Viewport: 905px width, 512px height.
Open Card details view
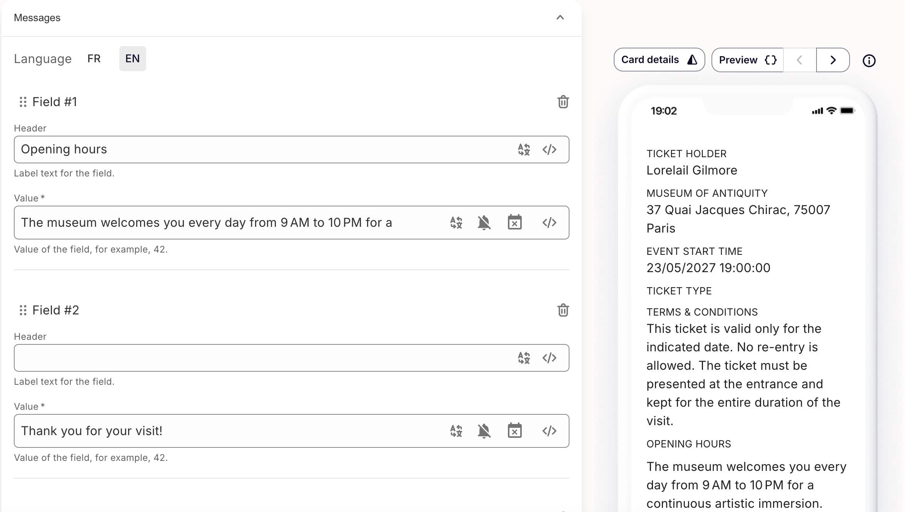coord(659,60)
